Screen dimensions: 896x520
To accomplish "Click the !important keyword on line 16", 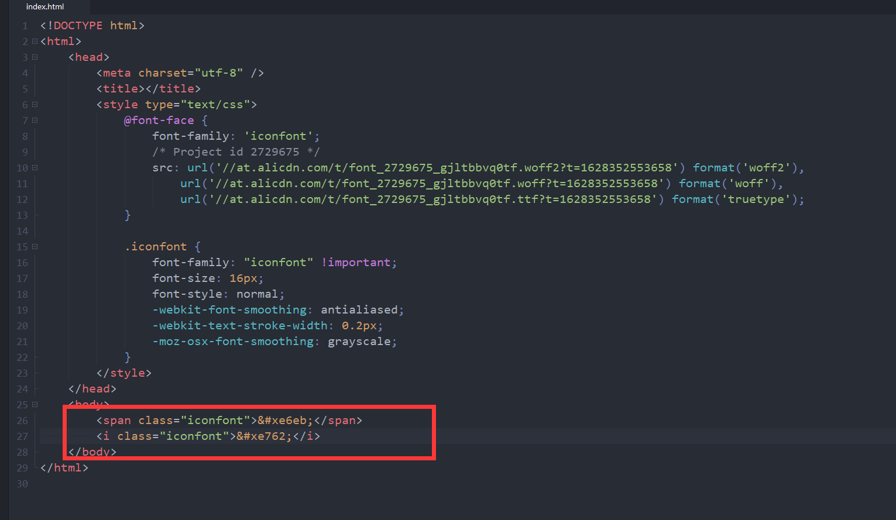I will [356, 263].
